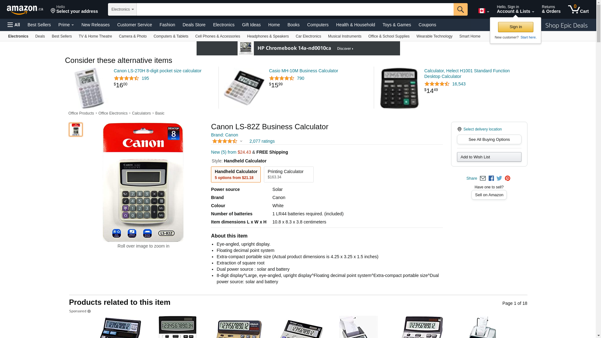
Task: Share by email envelope icon
Action: (x=483, y=178)
